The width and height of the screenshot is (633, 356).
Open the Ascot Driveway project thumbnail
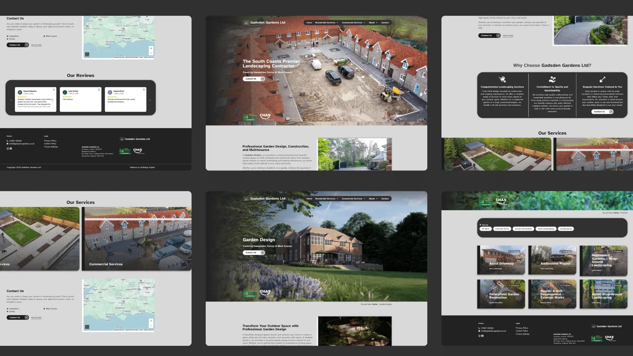(501, 260)
